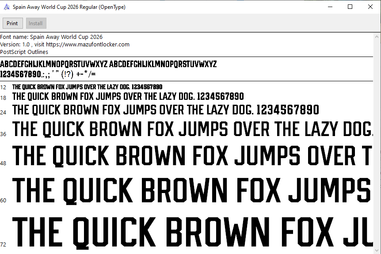Click the 48 point size label
The height and width of the screenshot is (254, 381).
click(x=4, y=163)
